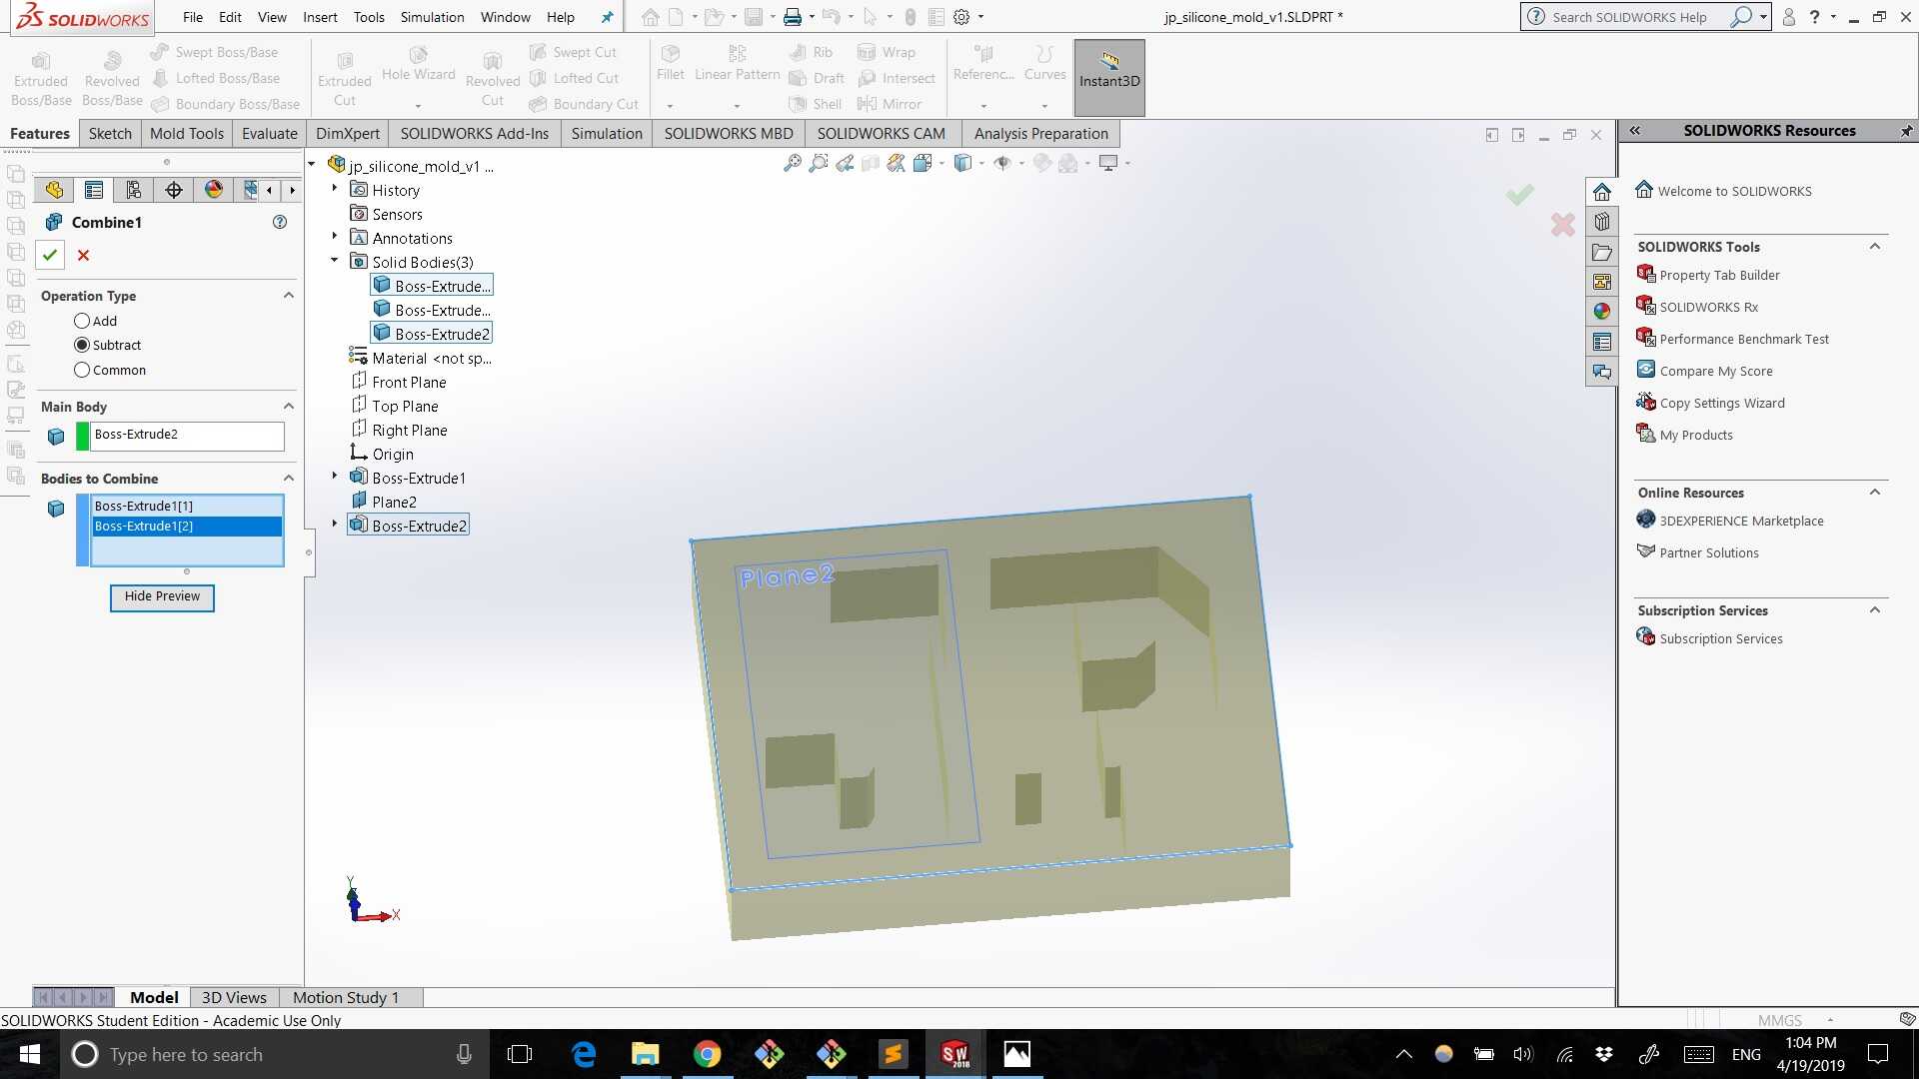Image resolution: width=1919 pixels, height=1079 pixels.
Task: Open the Design Library task pane icon
Action: (x=1602, y=222)
